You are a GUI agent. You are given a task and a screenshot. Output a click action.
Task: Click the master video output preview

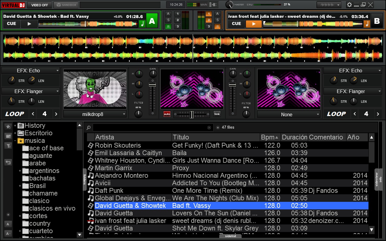tap(192, 89)
